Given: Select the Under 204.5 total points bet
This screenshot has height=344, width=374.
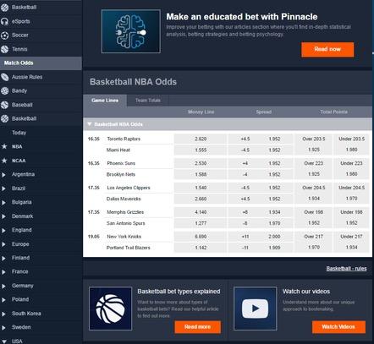Looking at the screenshot, I should [x=351, y=194].
